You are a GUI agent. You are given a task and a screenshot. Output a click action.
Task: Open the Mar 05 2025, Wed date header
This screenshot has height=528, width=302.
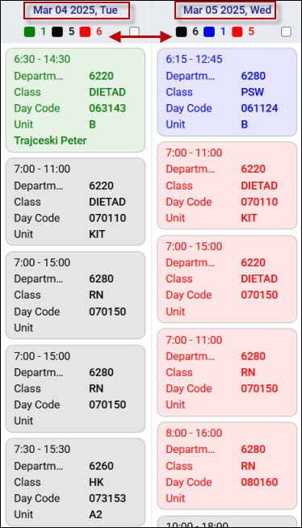tap(227, 10)
